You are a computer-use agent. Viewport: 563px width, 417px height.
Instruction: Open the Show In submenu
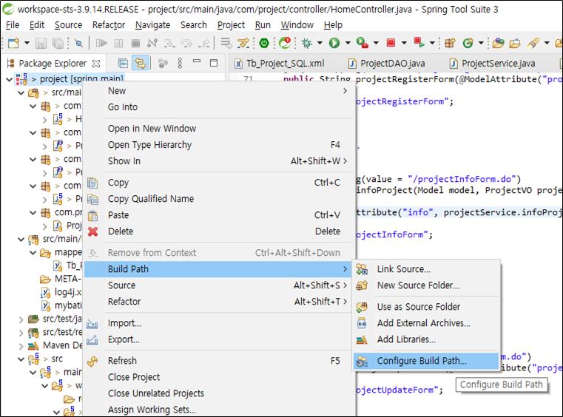[219, 161]
